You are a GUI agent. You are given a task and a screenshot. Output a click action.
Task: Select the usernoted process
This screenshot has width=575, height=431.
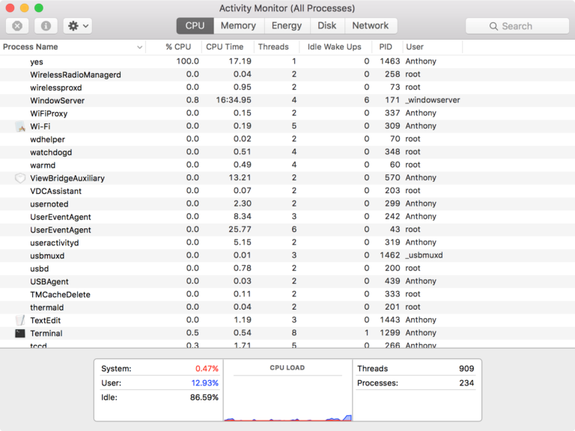287,204
